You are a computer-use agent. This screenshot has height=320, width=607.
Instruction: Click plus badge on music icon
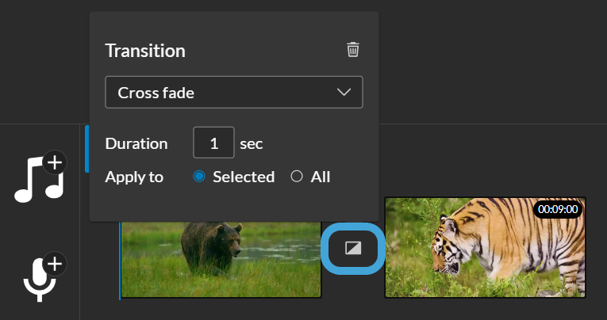click(x=55, y=162)
